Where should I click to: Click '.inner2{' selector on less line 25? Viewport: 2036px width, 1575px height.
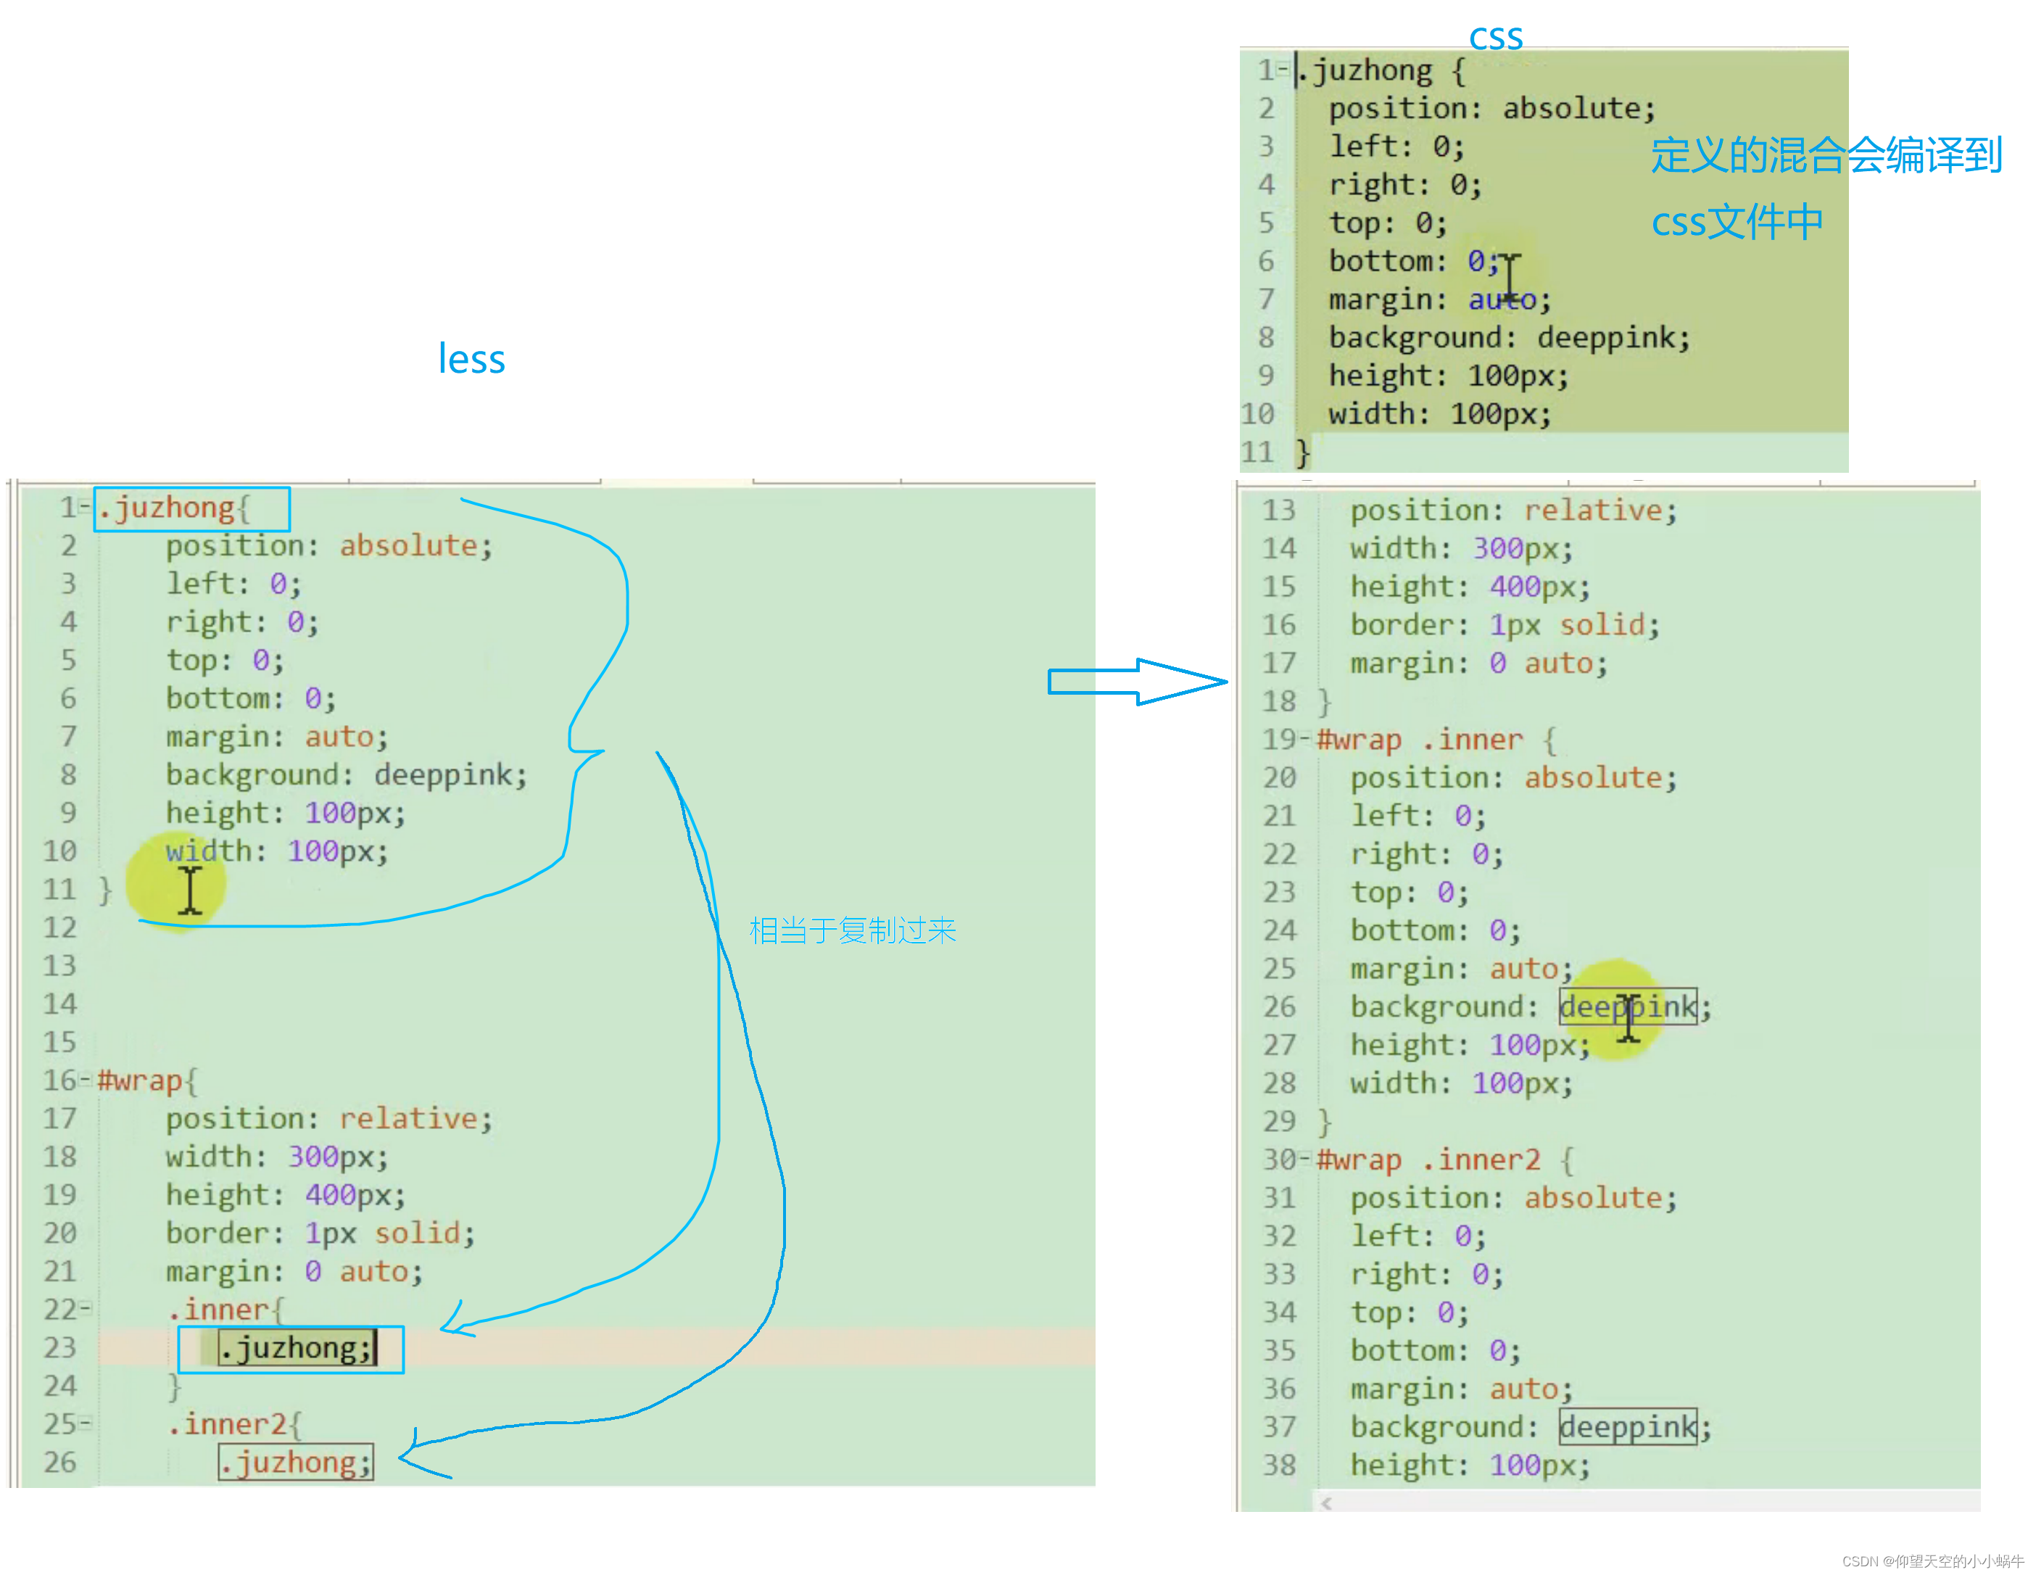pos(234,1424)
